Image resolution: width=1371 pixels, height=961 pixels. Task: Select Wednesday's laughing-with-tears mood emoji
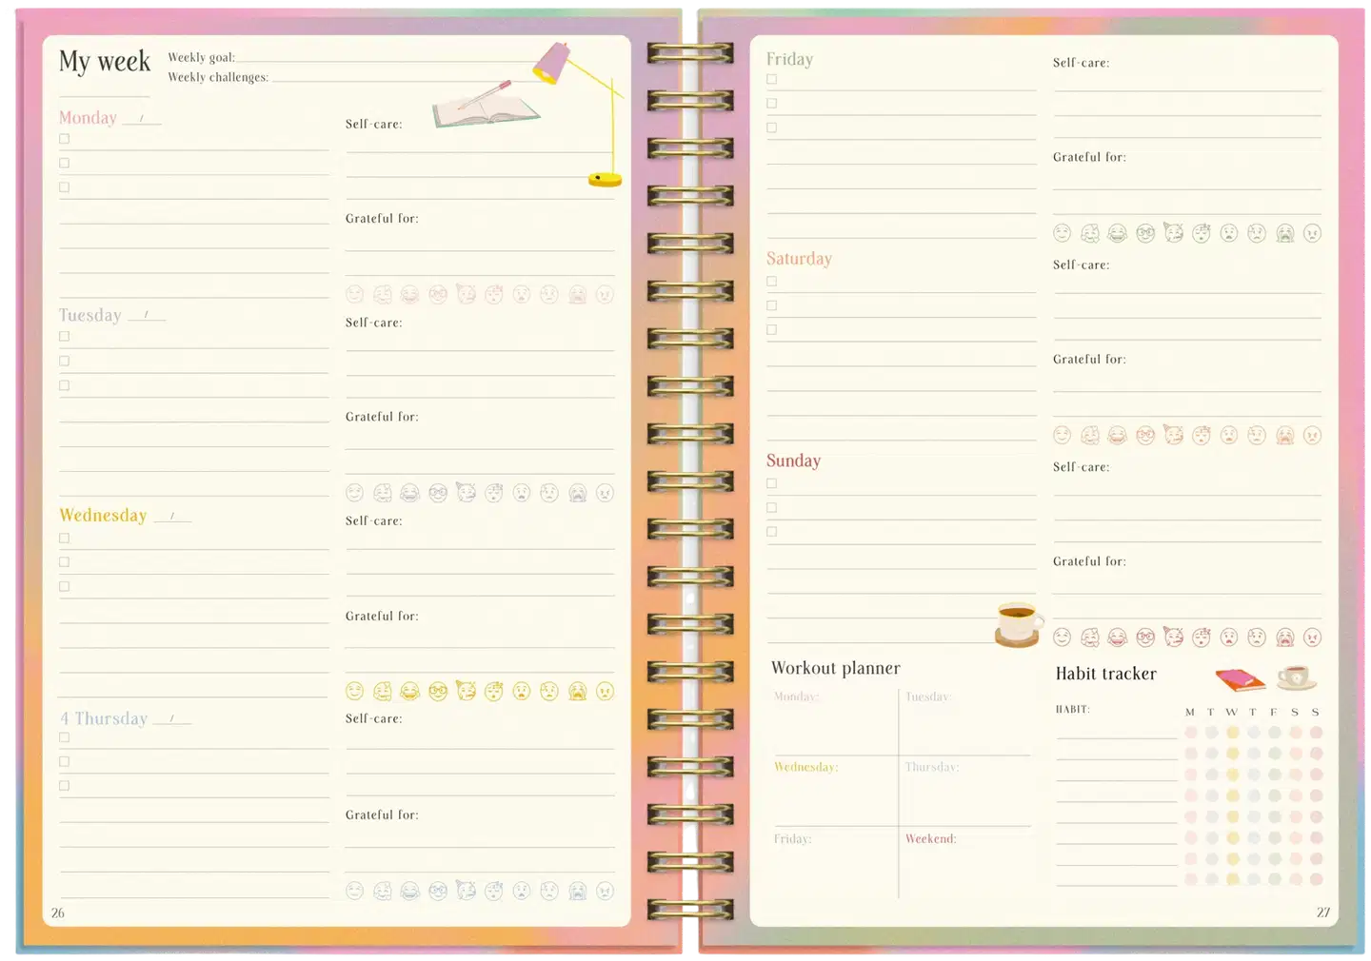point(410,691)
